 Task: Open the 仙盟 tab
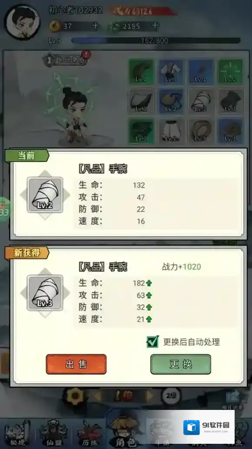[x=54, y=433]
